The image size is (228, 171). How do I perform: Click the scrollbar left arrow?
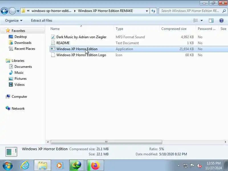(48, 142)
